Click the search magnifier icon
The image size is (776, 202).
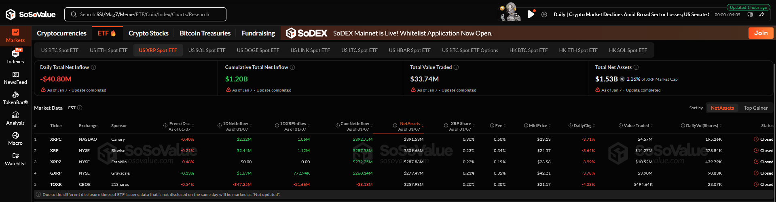tap(74, 15)
